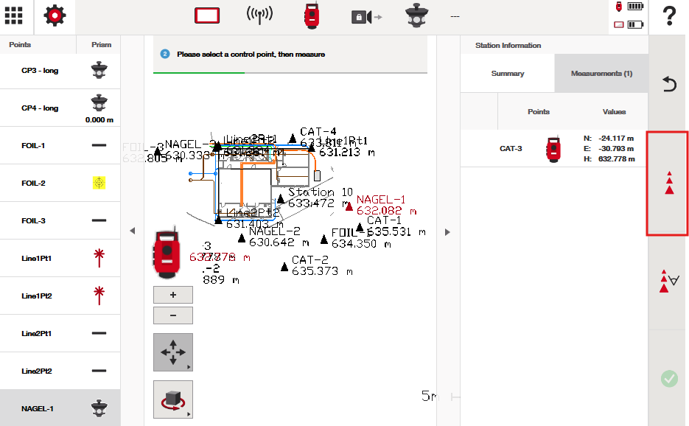Zoom out with the minus button
The height and width of the screenshot is (426, 689).
[x=173, y=315]
